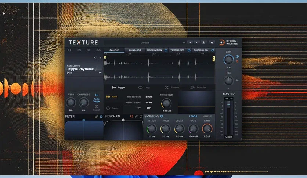Click the Sidechain headphones listen icon

pyautogui.click(x=131, y=116)
